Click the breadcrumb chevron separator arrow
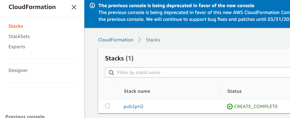Screen dimensions: 290x118 [140, 40]
